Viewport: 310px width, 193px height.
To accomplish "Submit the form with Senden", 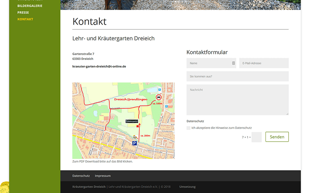I will click(x=277, y=137).
